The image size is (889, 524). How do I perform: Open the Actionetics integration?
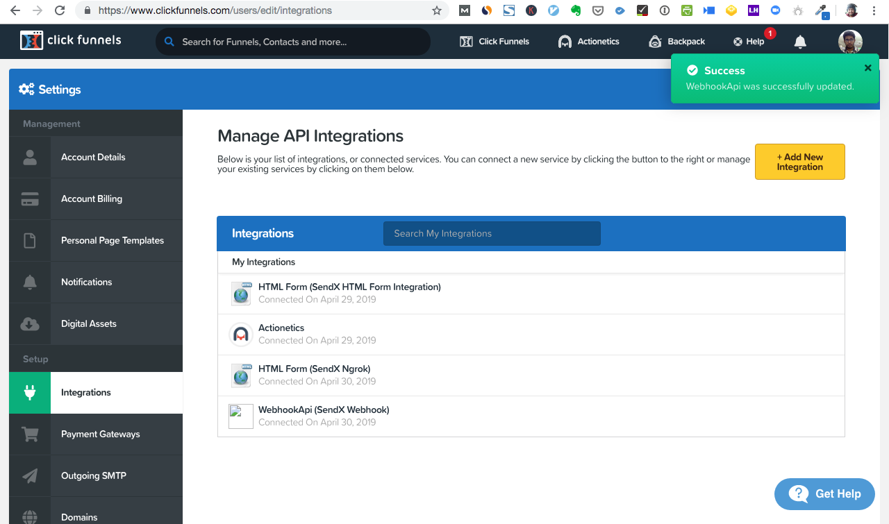(x=531, y=335)
